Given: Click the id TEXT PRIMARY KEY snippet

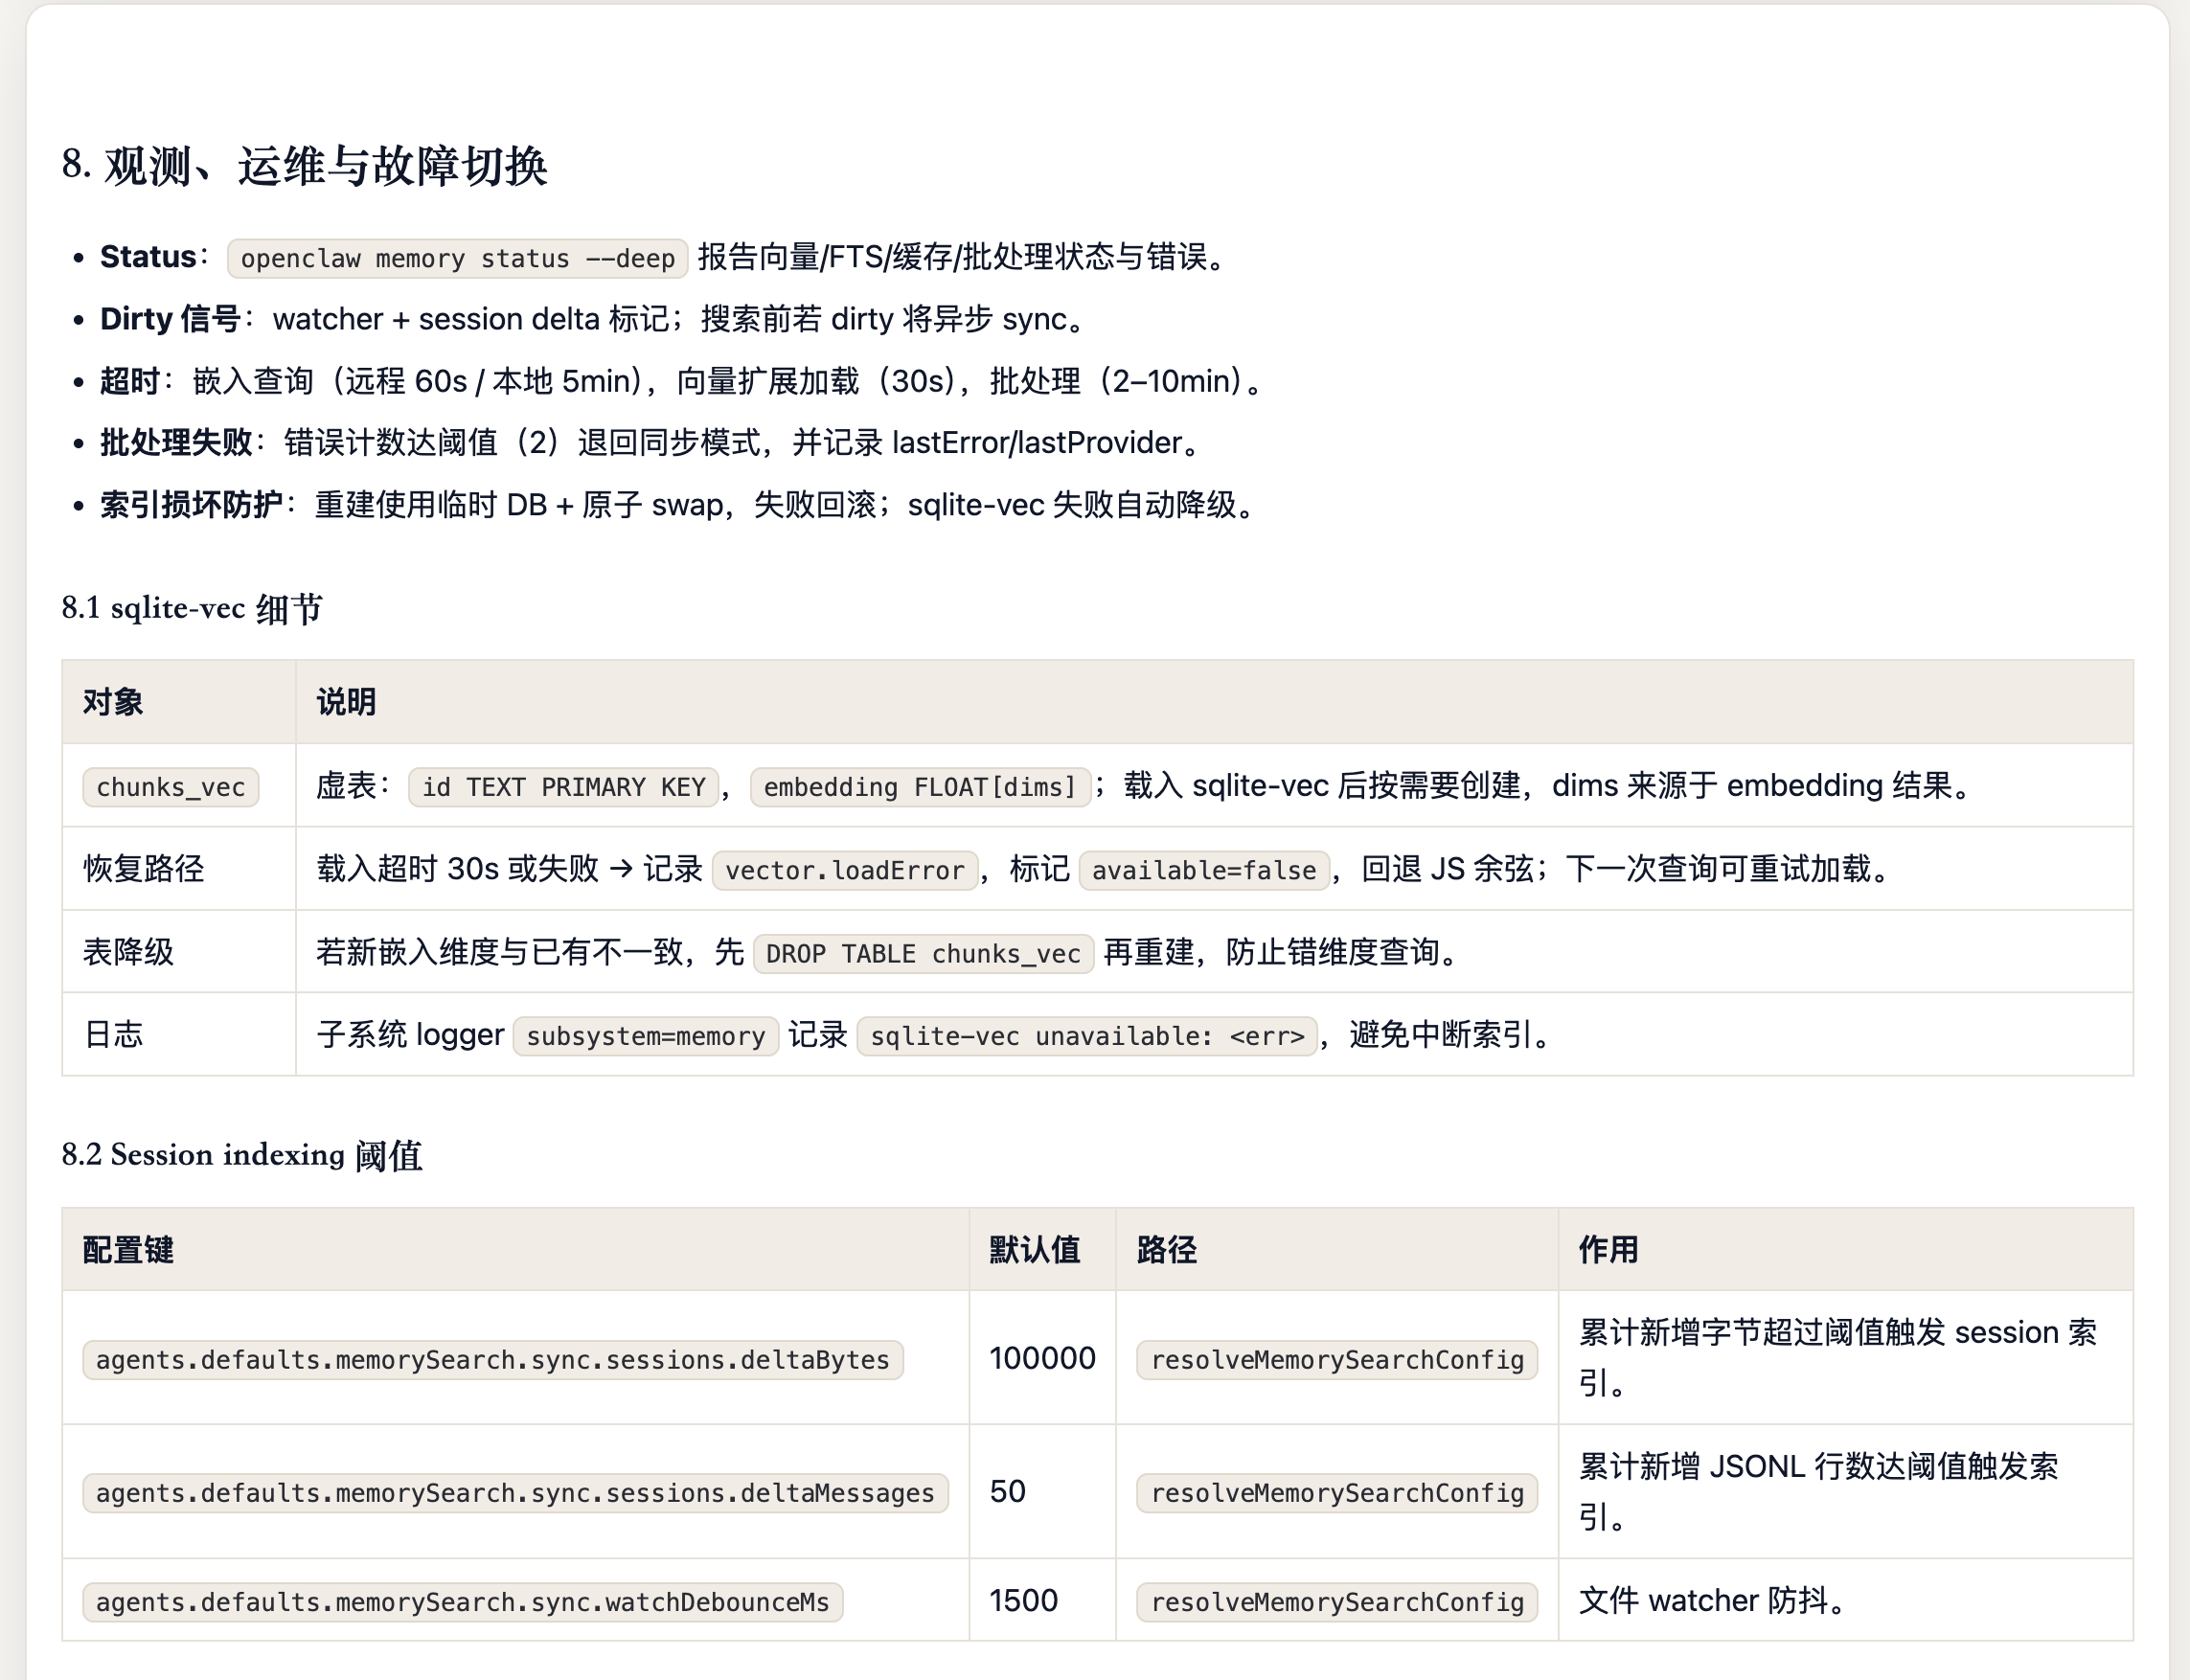Looking at the screenshot, I should [563, 787].
